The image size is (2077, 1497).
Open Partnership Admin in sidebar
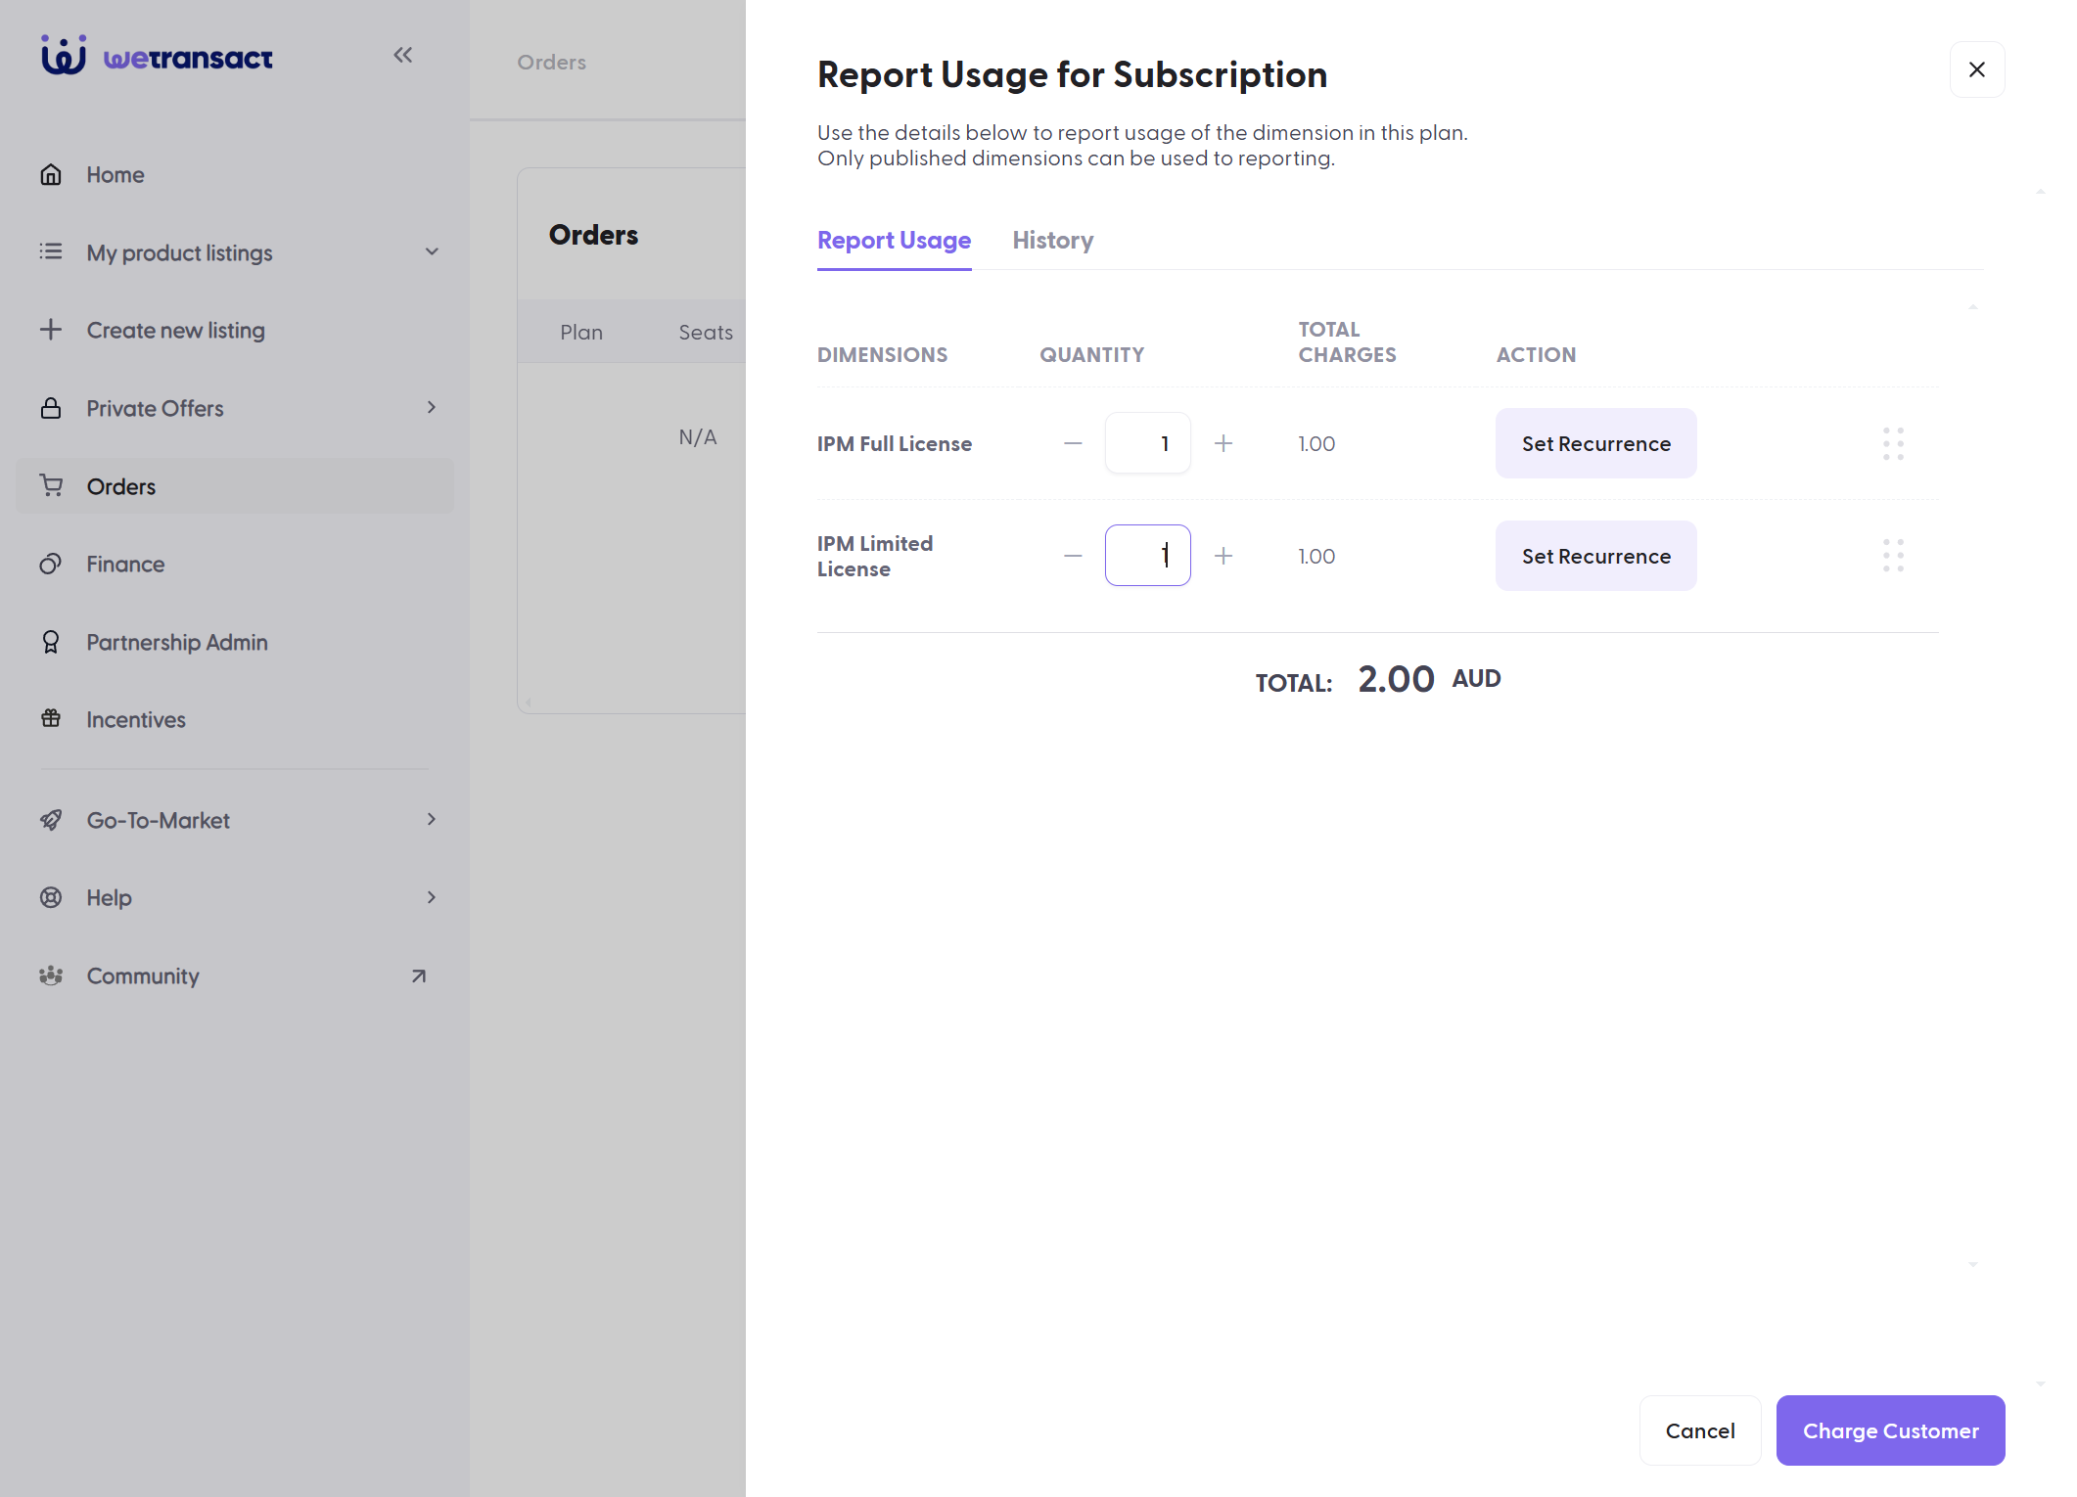coord(235,642)
